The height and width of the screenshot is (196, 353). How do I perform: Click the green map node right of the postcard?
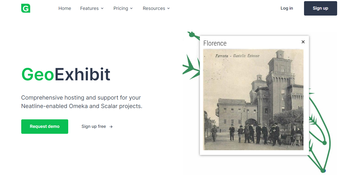pos(325,143)
